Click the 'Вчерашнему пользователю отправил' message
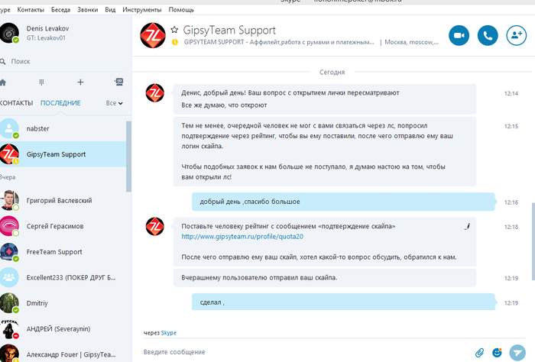The width and height of the screenshot is (535, 362). (325, 277)
